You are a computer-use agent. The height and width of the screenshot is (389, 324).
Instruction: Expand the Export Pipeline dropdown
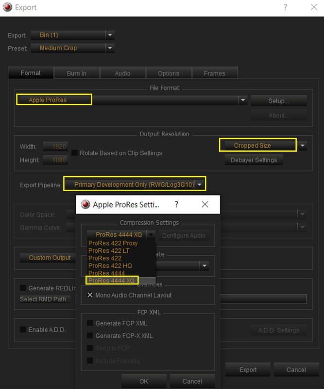[200, 185]
